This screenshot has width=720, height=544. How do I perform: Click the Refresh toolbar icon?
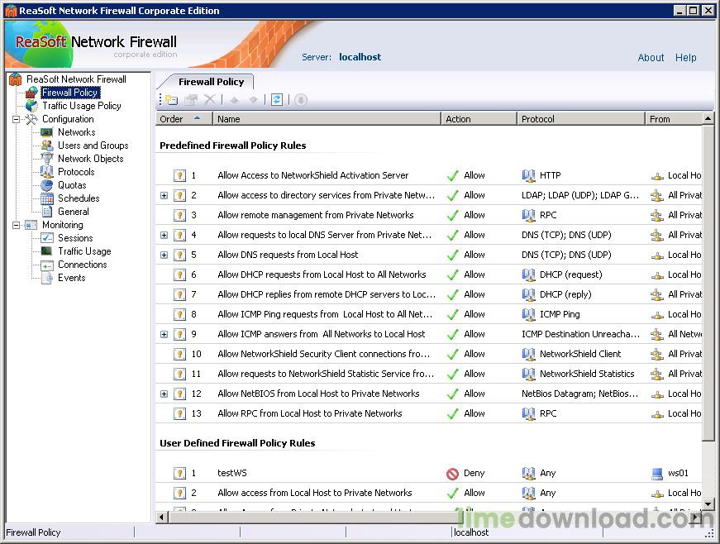pyautogui.click(x=277, y=100)
